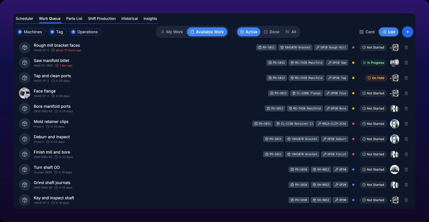429x222 pixels.
Task: Click cube icon beside Rough mill bracket faces
Action: [25, 48]
